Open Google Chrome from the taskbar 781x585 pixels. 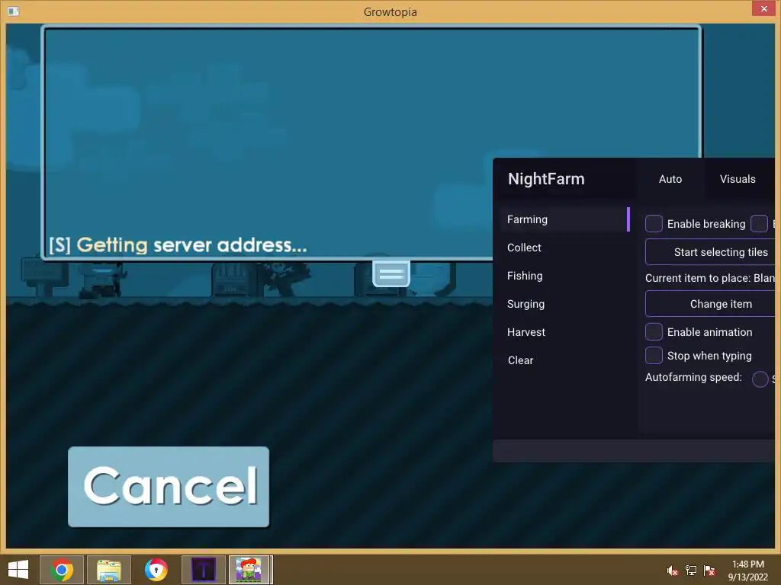(61, 570)
